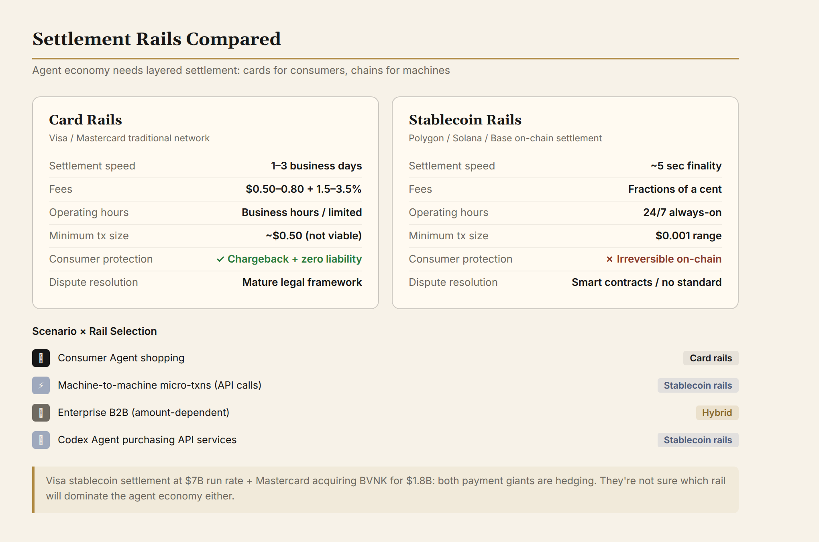
Task: Click Card Rails 'Fees' label
Action: coord(61,189)
